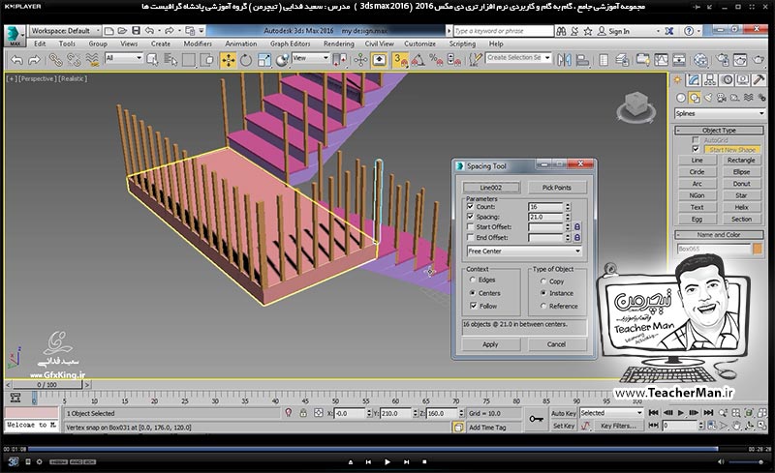Screen dimensions: 775x473
Task: Click the Selection Lock padlock icon
Action: tap(303, 413)
